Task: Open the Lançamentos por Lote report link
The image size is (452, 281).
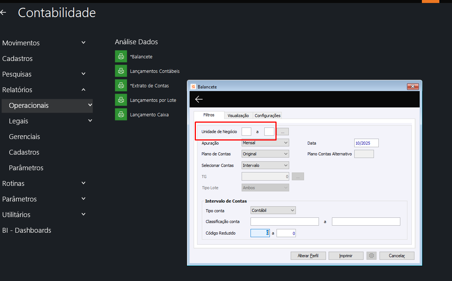Action: (x=153, y=100)
